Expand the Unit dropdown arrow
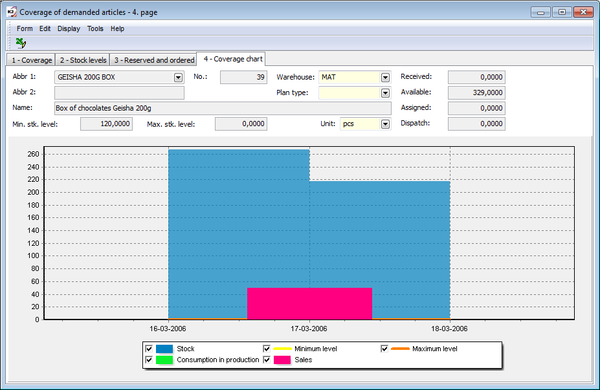The height and width of the screenshot is (390, 600). [385, 124]
